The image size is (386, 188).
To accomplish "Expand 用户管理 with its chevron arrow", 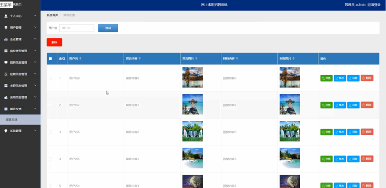I will pyautogui.click(x=35, y=27).
